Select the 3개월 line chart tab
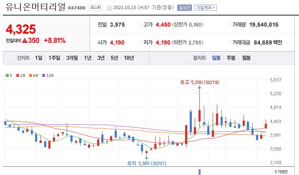The width and height of the screenshot is (299, 175). (72, 58)
